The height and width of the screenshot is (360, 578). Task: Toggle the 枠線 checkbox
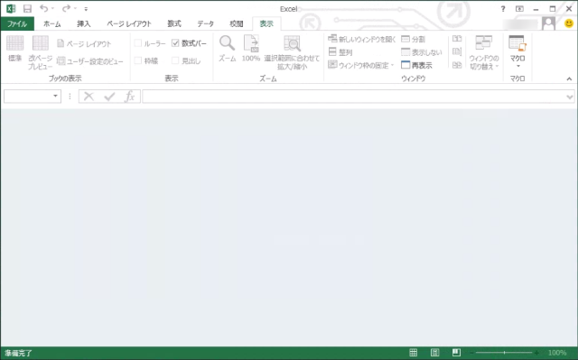coord(138,60)
